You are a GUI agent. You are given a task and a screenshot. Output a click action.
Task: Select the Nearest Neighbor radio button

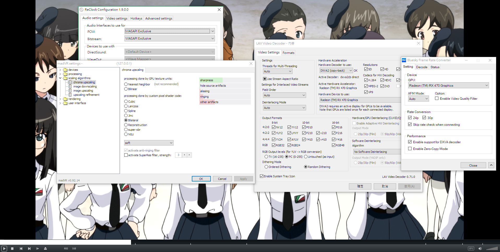click(x=126, y=84)
